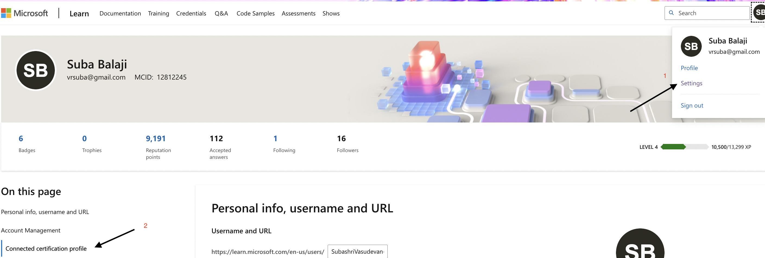Edit the username URL field
Viewport: 765px width, 258px height.
coord(358,251)
